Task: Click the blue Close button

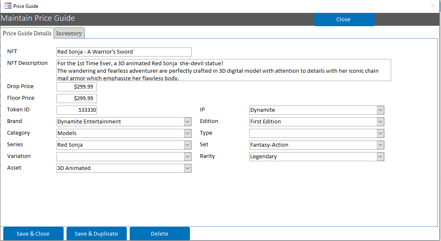Action: click(344, 20)
